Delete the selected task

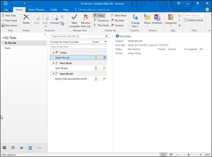pos(26,19)
